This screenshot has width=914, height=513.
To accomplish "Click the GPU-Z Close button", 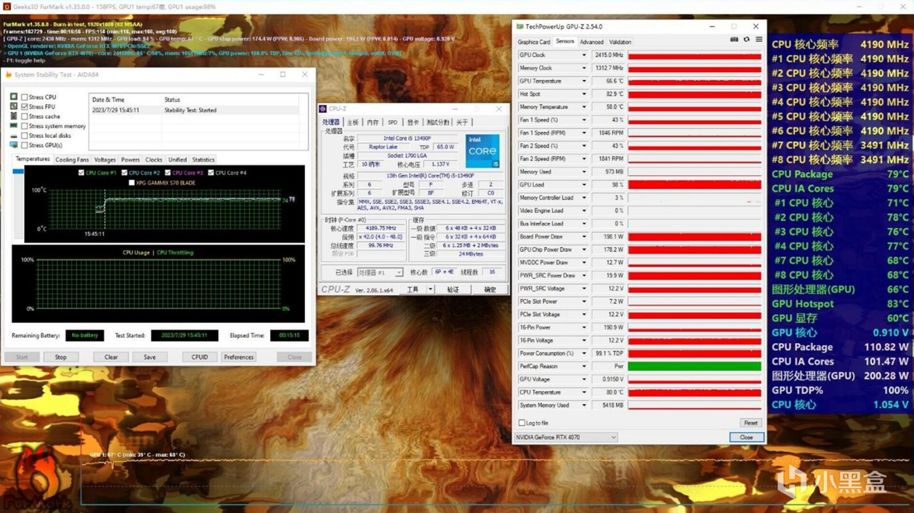I will pos(746,437).
